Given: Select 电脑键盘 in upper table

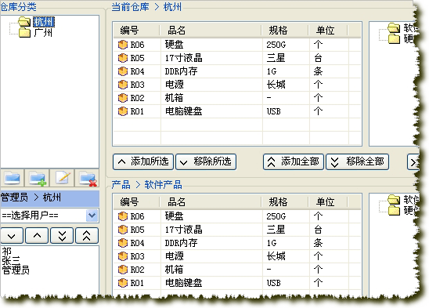Looking at the screenshot, I should (x=184, y=111).
